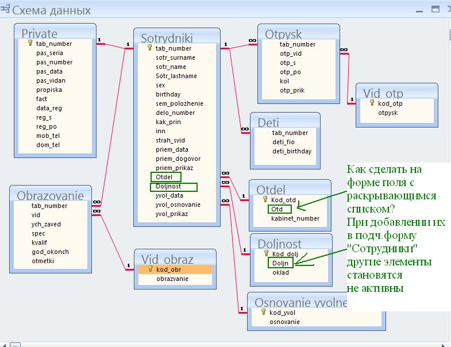Screen dimensions: 451x347
Task: Select Doljnost field in Sotrydniki table
Action: click(168, 187)
